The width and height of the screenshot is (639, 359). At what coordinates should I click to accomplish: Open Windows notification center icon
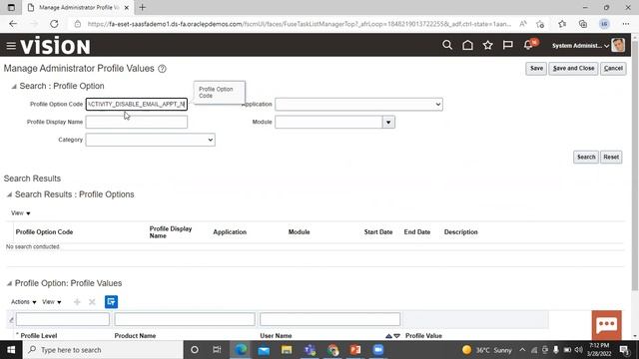624,350
